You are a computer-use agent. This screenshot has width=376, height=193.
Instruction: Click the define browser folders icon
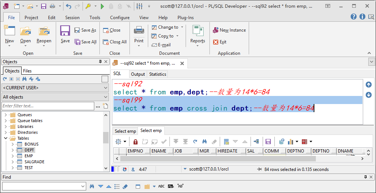pyautogui.click(x=38, y=79)
